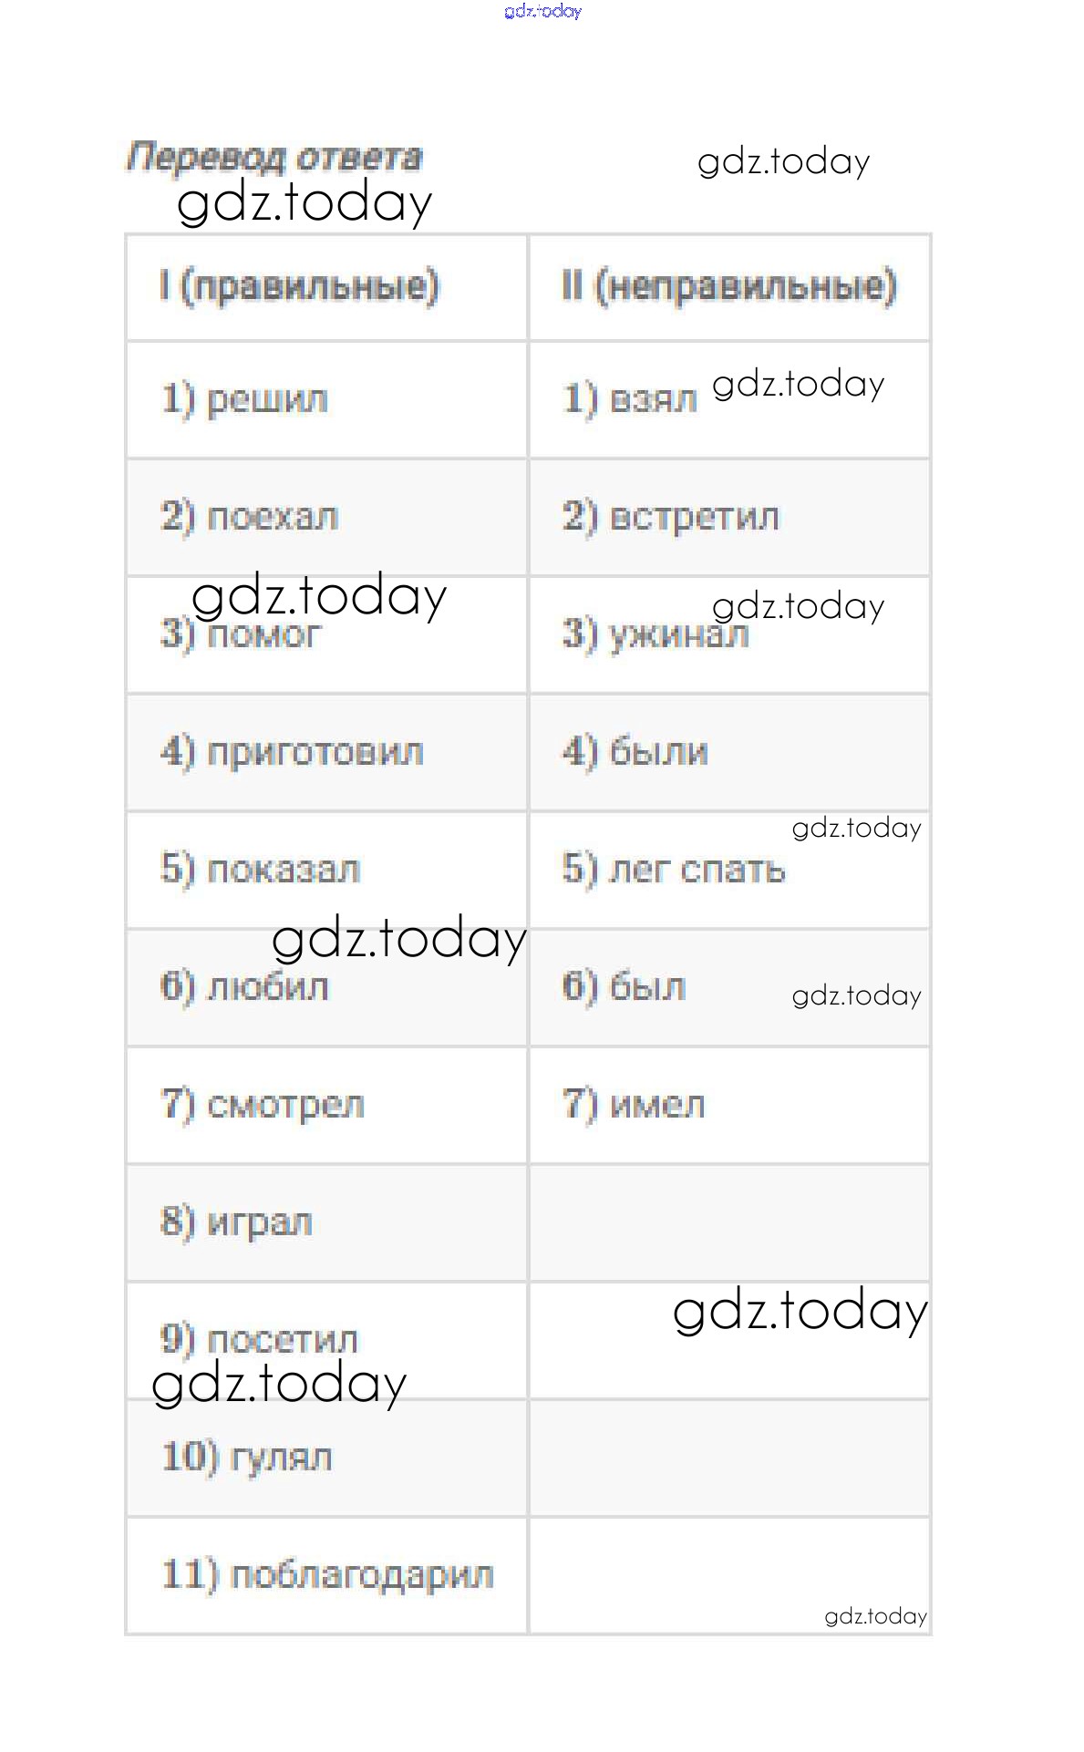Select the "8) играл" table cell
The height and width of the screenshot is (1752, 1084).
coord(237,1221)
